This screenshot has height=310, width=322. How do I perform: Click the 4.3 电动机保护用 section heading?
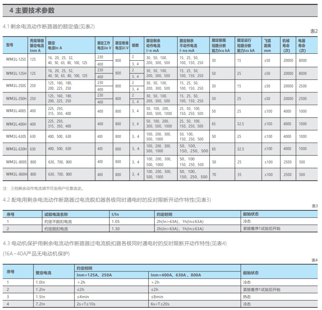coord(115,243)
